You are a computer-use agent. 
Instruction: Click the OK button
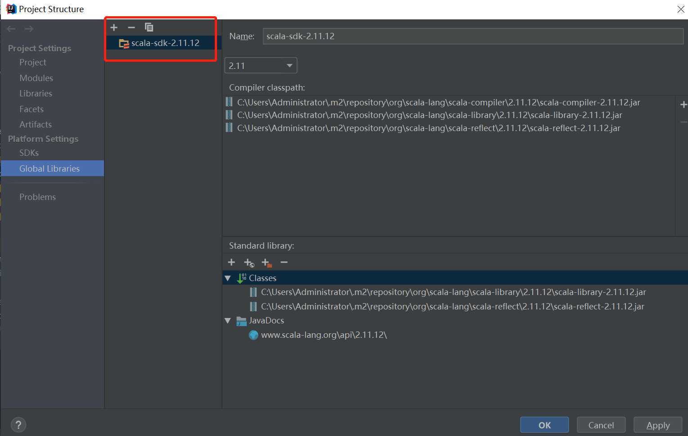[544, 425]
